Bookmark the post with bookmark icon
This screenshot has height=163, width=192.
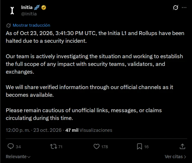[x=139, y=146]
